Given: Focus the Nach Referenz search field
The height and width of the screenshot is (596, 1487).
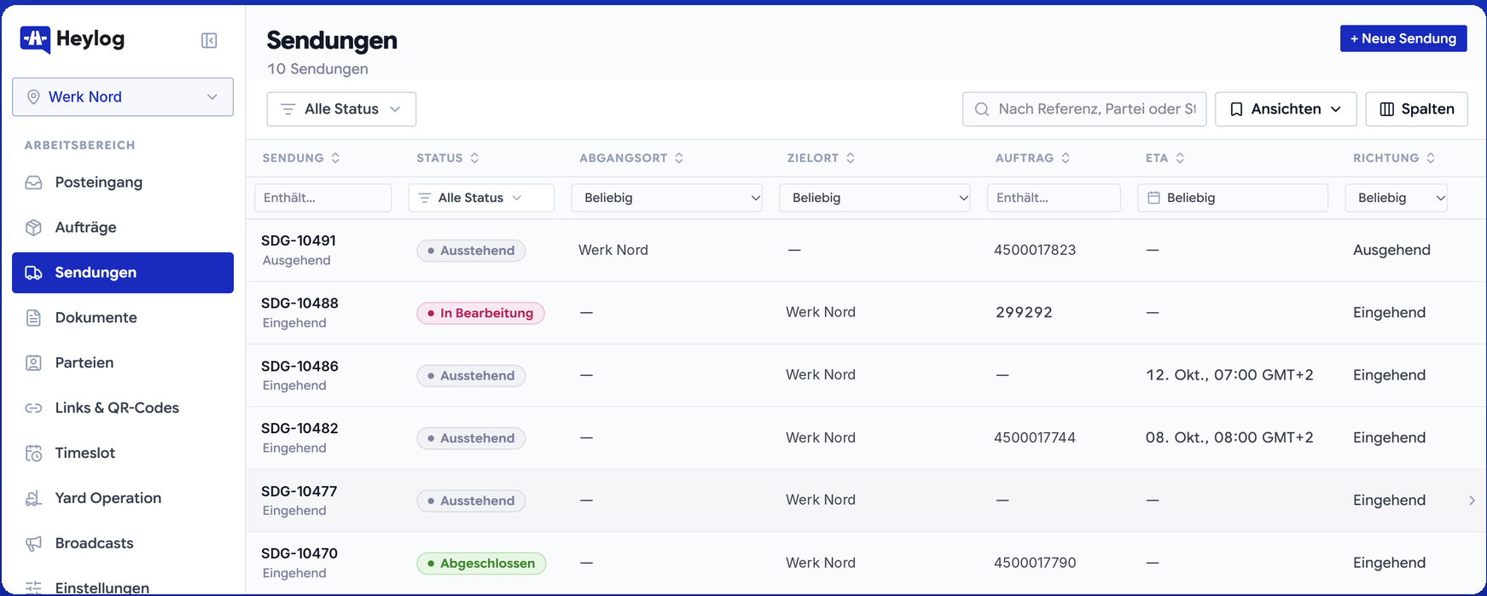Looking at the screenshot, I should click(x=1084, y=109).
